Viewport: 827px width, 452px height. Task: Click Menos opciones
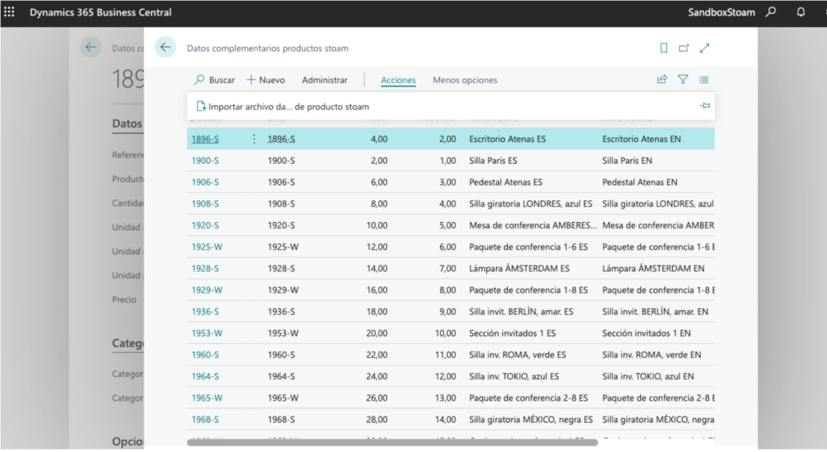(x=464, y=80)
